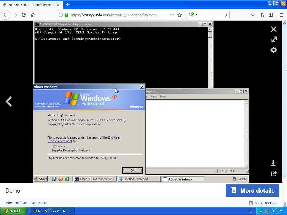Open the browser downloads panel

(x=253, y=15)
